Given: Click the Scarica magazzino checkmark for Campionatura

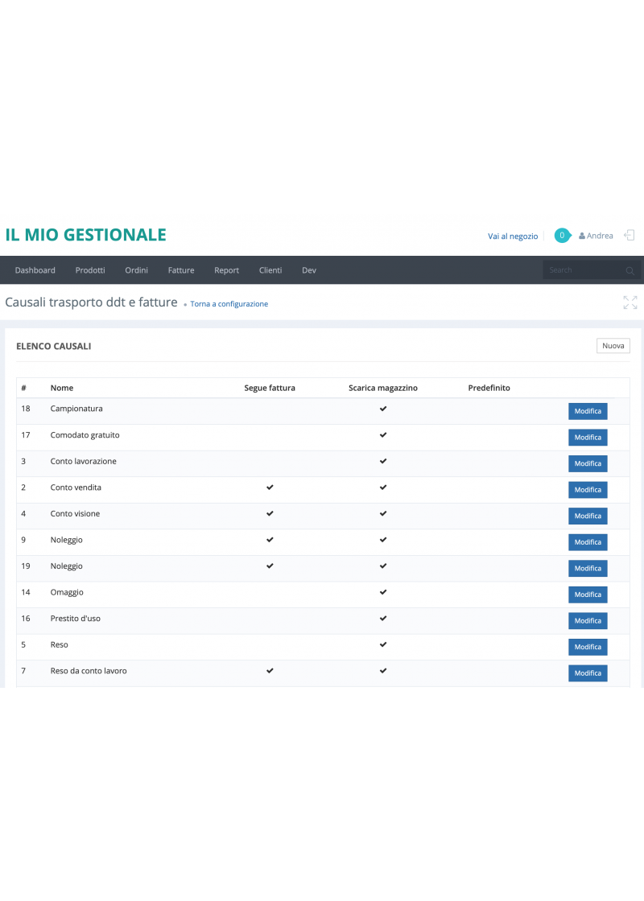Looking at the screenshot, I should (383, 409).
